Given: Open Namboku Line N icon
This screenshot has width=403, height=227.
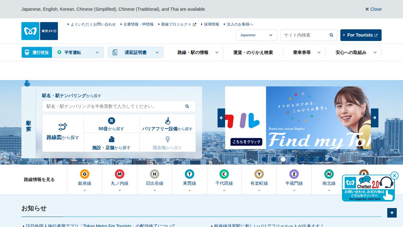Looking at the screenshot, I should [329, 174].
